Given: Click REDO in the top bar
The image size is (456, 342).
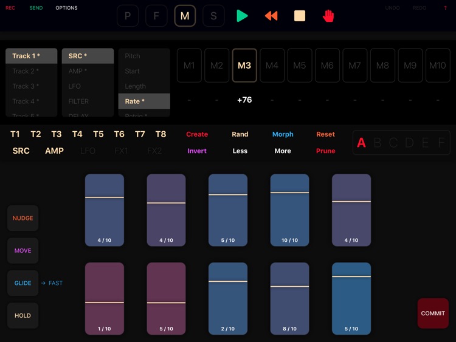Looking at the screenshot, I should tap(420, 8).
